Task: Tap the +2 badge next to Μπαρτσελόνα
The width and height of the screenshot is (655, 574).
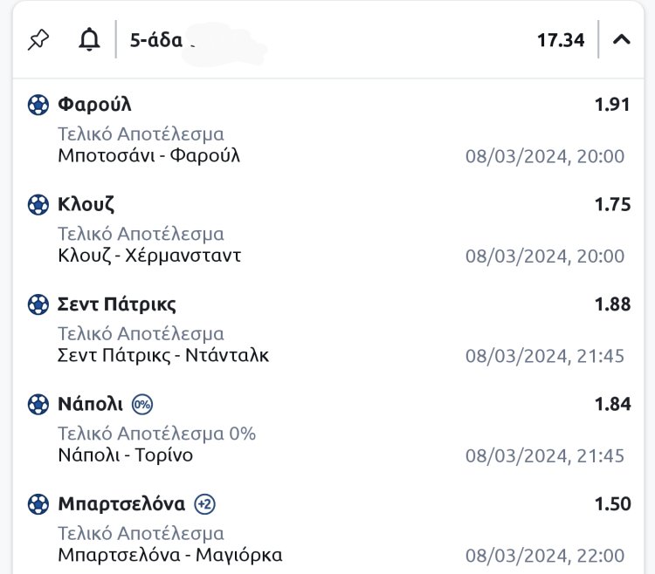Action: 204,504
